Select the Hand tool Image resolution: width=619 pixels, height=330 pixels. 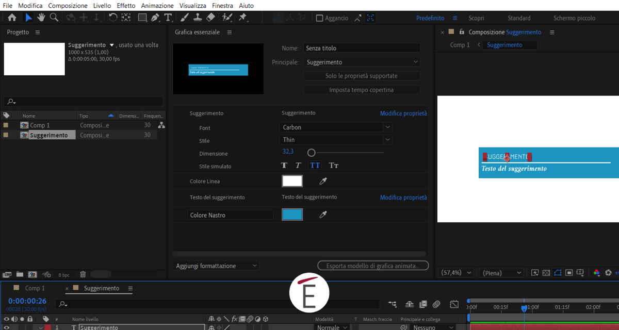point(41,18)
